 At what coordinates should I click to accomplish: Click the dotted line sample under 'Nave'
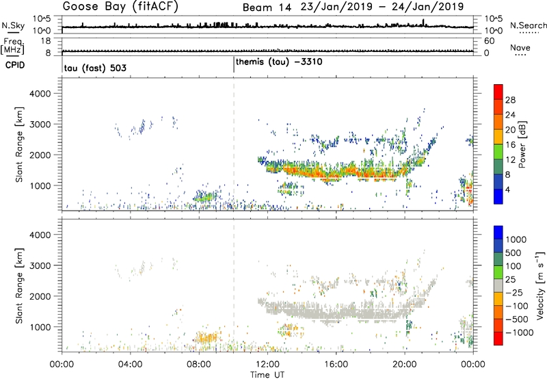(x=521, y=55)
